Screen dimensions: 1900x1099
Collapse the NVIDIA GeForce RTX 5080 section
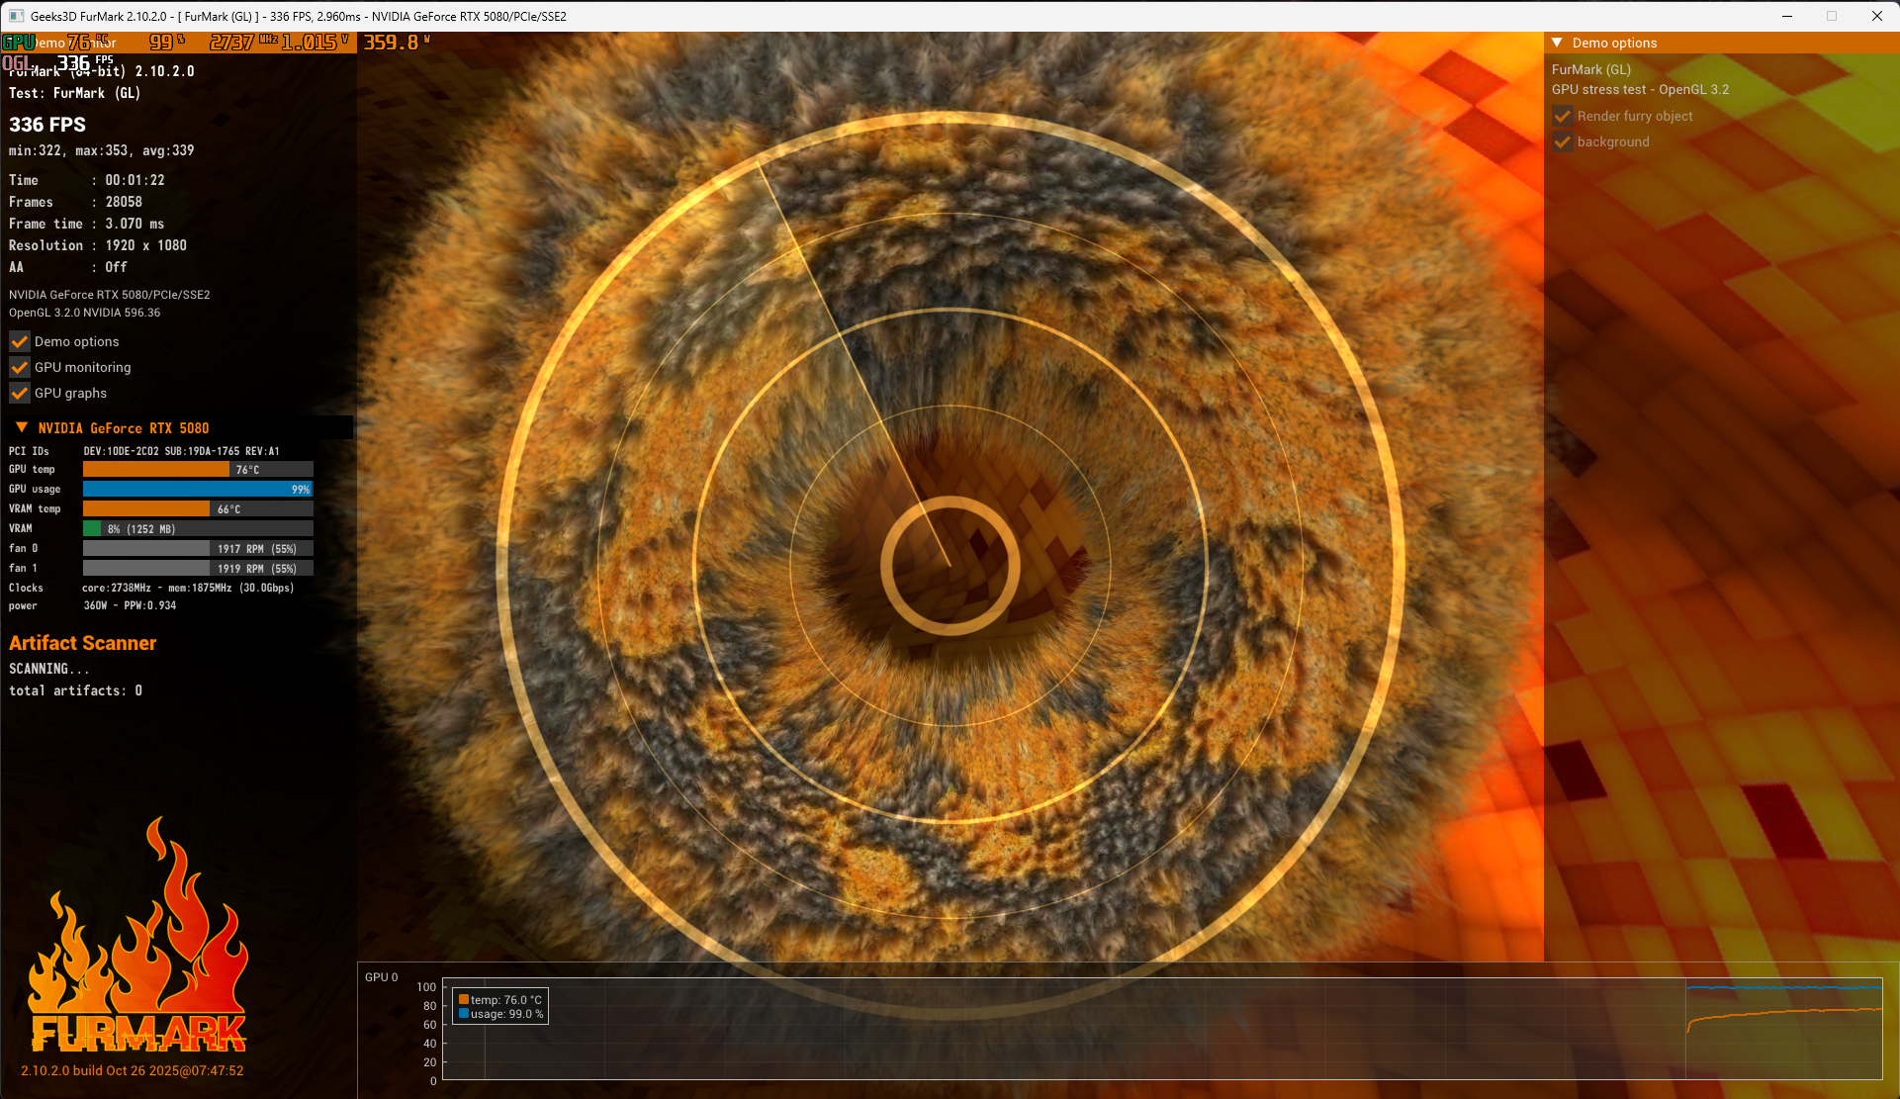click(22, 427)
